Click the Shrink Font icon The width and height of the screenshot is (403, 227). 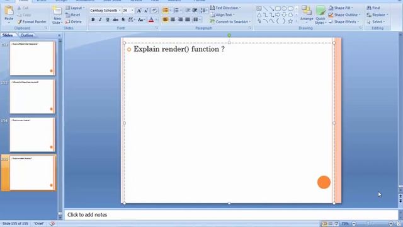click(x=146, y=11)
